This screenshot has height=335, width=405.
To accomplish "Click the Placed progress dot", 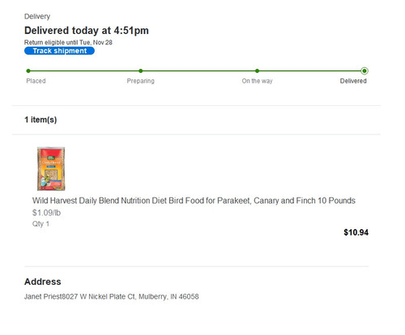I will 28,71.
